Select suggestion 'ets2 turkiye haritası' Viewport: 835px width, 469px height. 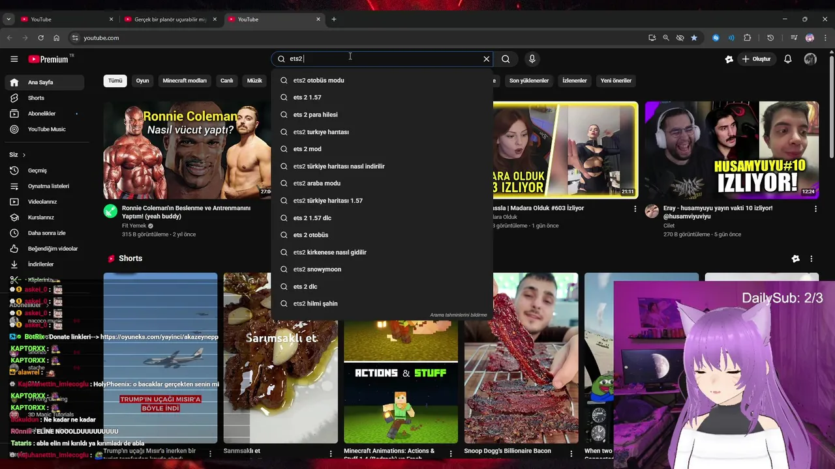click(x=382, y=132)
